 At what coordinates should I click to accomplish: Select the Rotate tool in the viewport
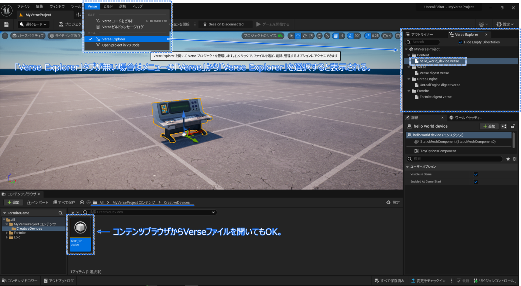coord(305,35)
